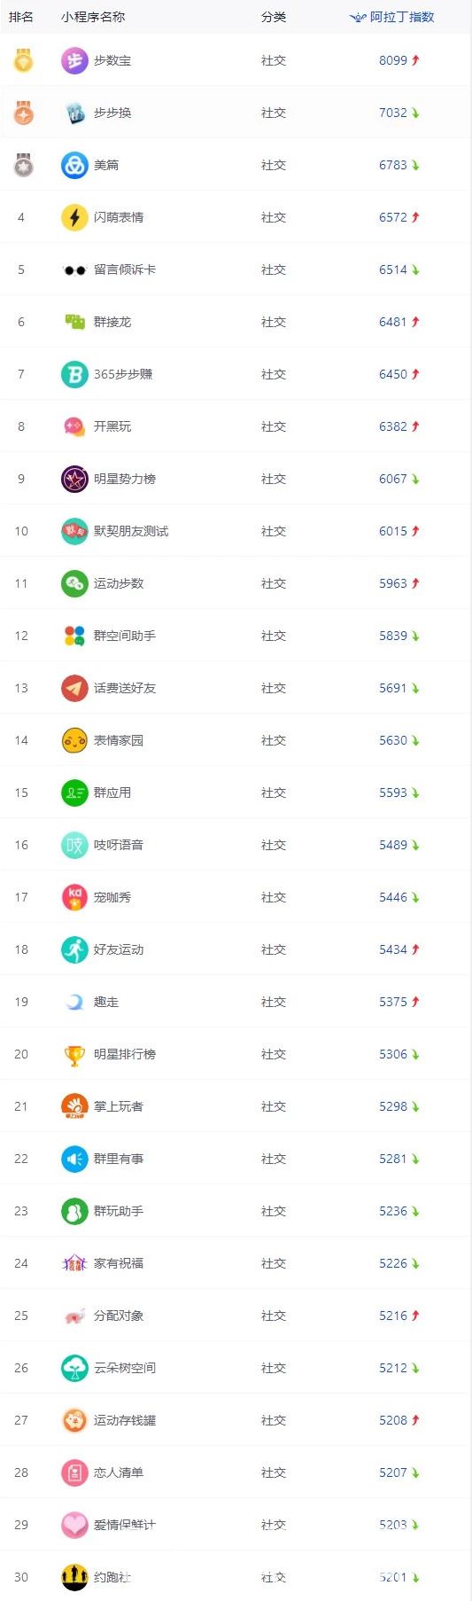Click the 运动存钱罐 name link
The image size is (472, 1601).
point(125,1420)
